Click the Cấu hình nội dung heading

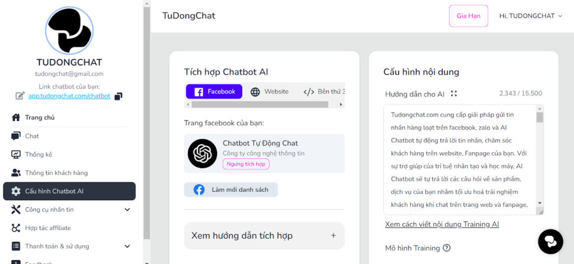(x=422, y=72)
